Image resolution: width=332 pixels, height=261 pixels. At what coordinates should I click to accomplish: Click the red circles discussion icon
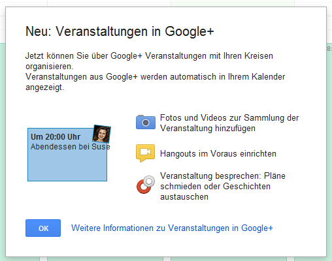click(146, 185)
